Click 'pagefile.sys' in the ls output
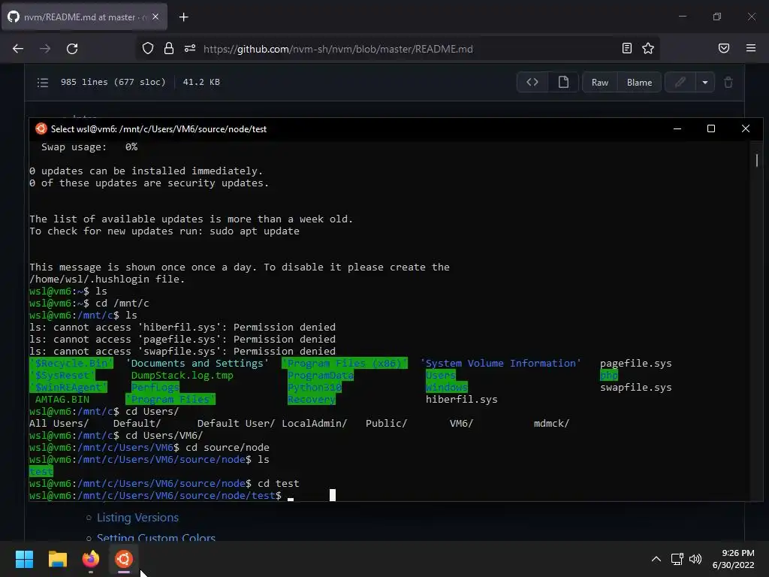The width and height of the screenshot is (769, 577). (635, 364)
